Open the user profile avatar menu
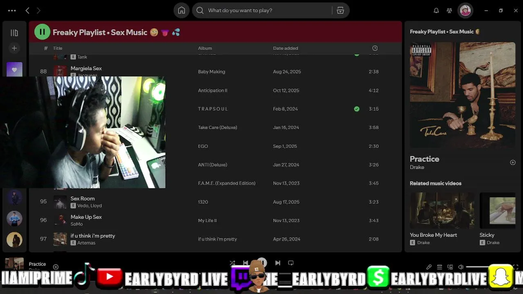The height and width of the screenshot is (294, 523). coord(465,11)
